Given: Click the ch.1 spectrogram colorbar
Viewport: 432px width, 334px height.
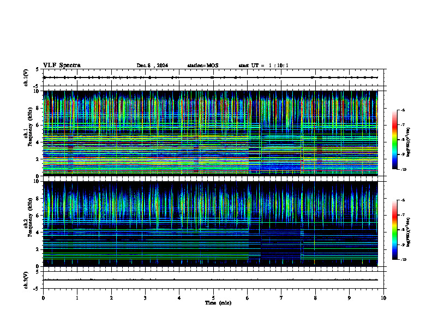Looking at the screenshot, I should 394,140.
